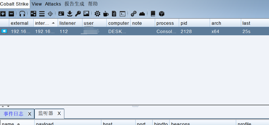This screenshot has height=125, width=269.
Task: Open Listeners via the headphones icon
Action: tap(22, 14)
